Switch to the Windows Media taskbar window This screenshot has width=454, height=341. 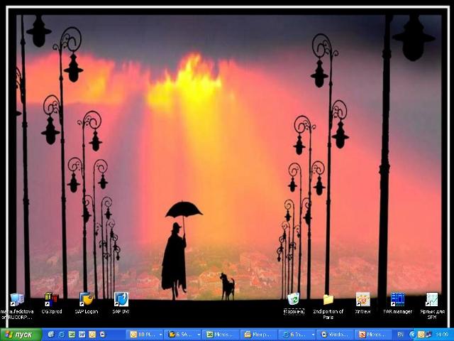pos(336,335)
